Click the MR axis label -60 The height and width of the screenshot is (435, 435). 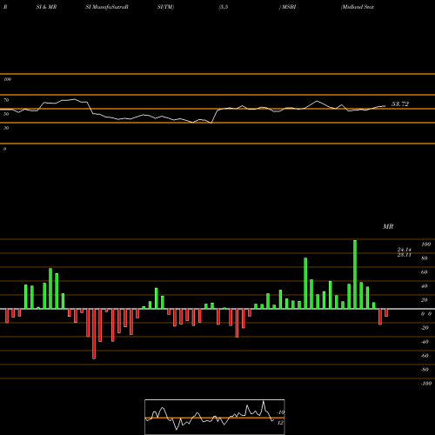pos(425,356)
